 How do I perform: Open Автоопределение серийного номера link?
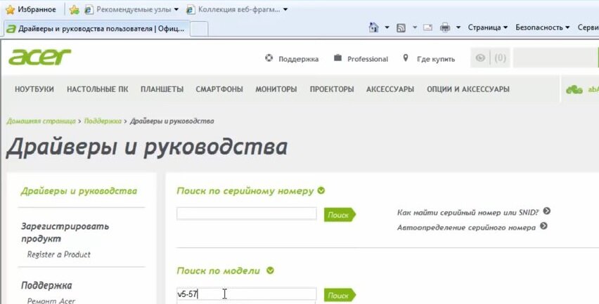[466, 227]
